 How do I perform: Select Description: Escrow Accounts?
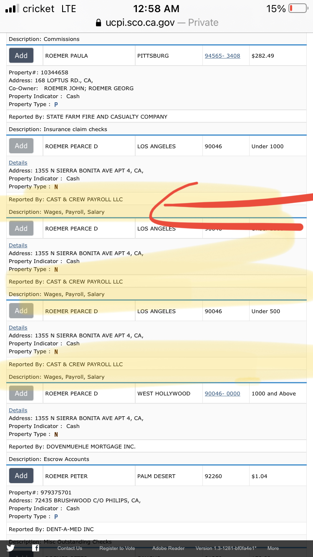[49, 459]
